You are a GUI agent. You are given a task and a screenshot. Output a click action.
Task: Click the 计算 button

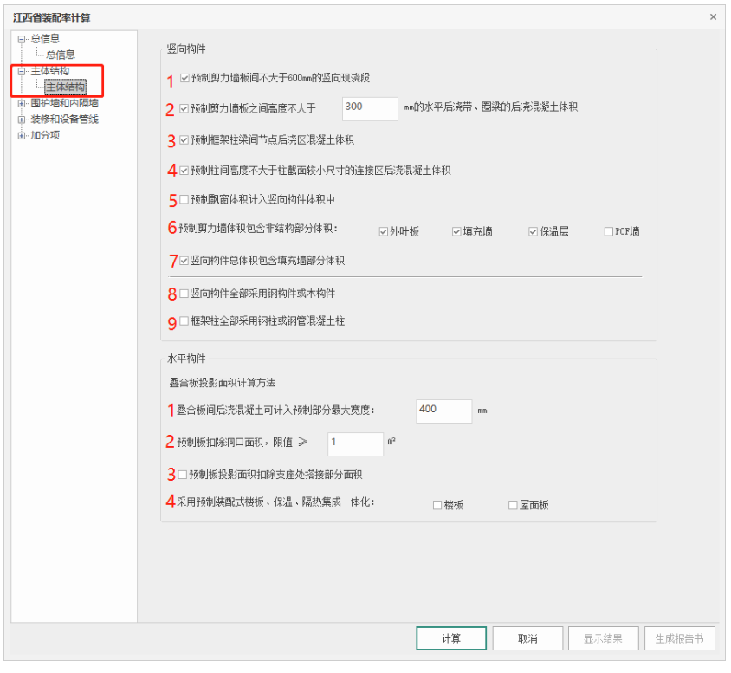click(451, 639)
